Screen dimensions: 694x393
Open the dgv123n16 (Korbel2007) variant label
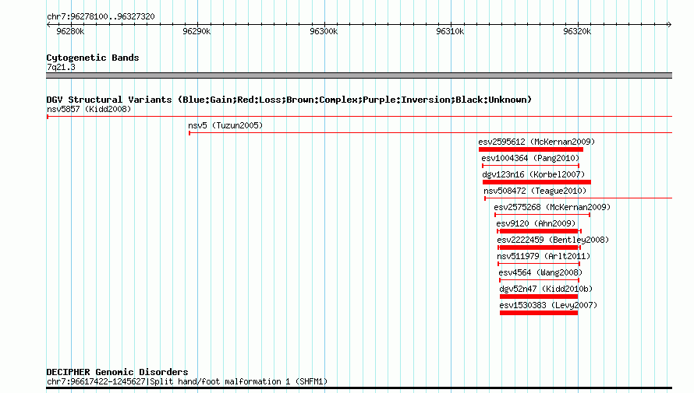coord(533,174)
